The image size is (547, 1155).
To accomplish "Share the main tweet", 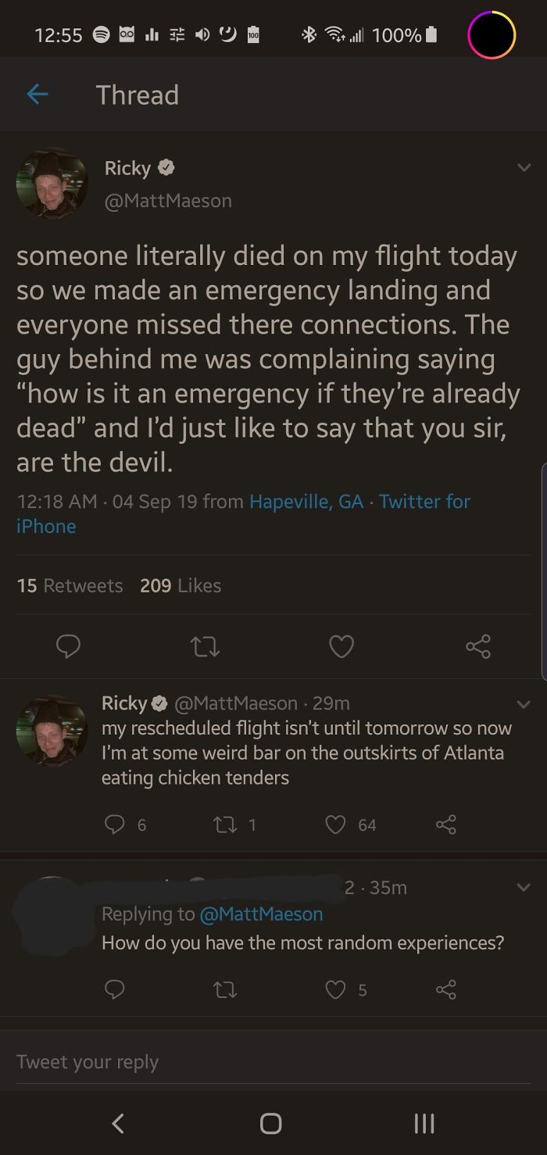I will tap(478, 646).
